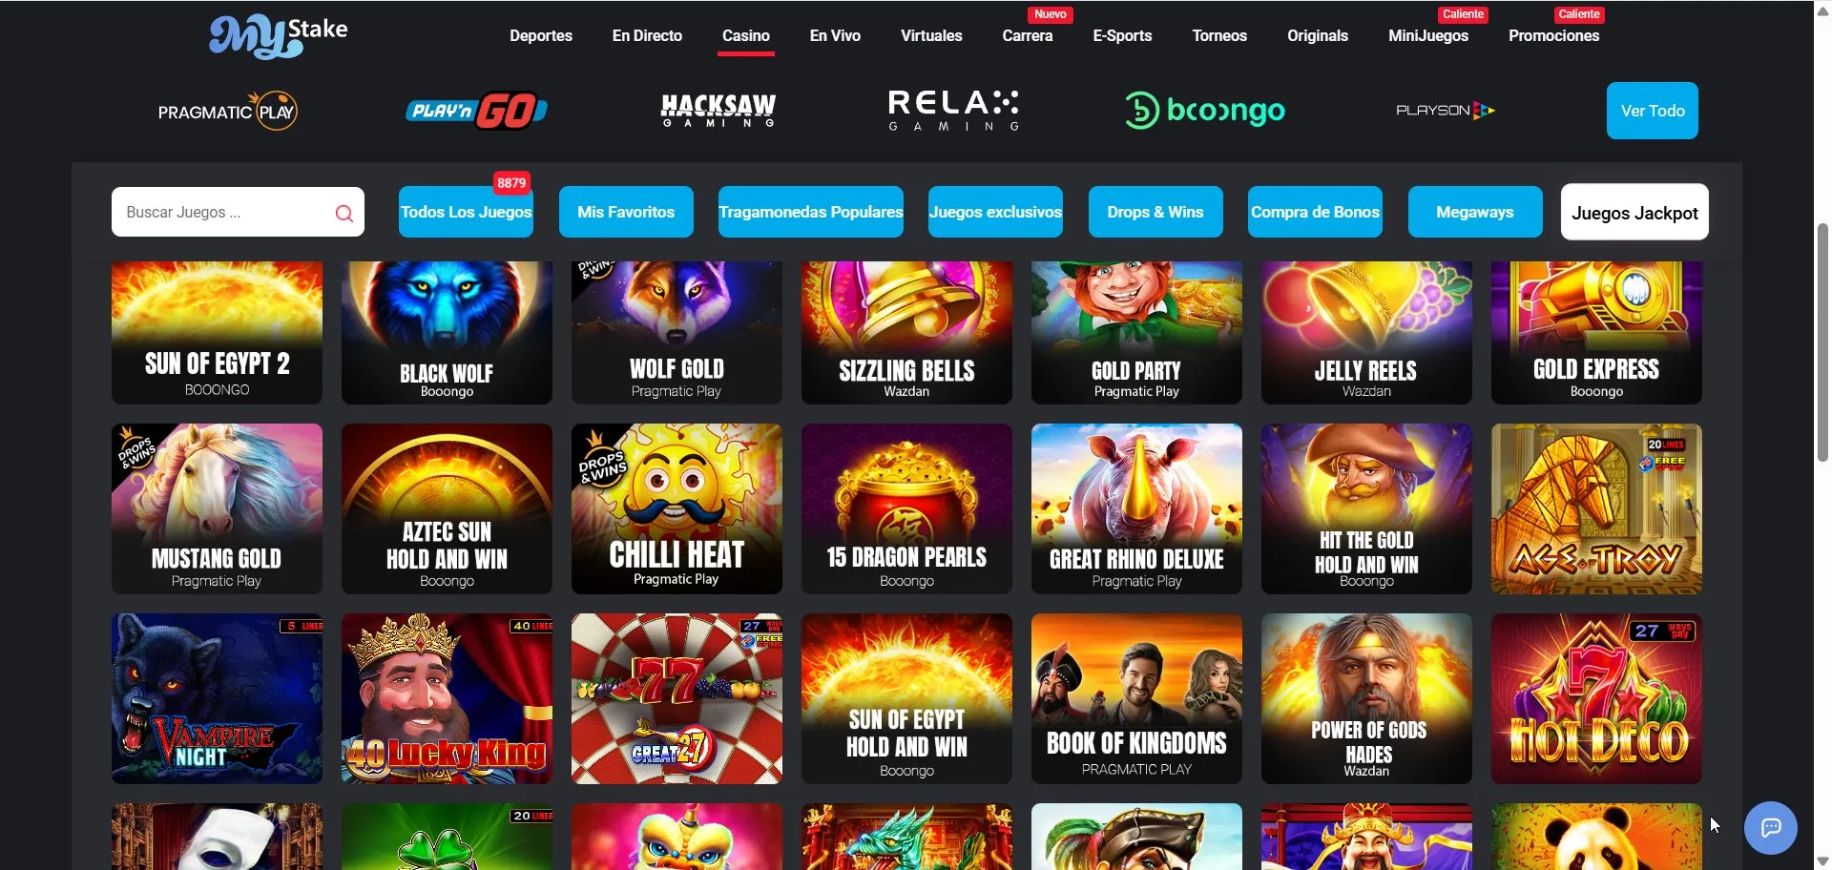Click the Juegos Jackpot button
Screen dimensions: 1832x870
(1634, 212)
